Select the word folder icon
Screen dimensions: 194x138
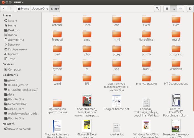click(x=57, y=78)
